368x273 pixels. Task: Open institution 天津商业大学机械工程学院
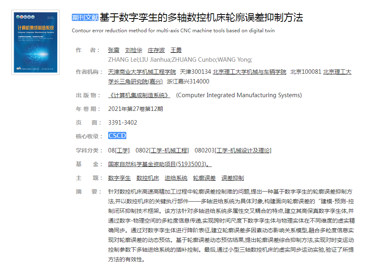pyautogui.click(x=142, y=72)
